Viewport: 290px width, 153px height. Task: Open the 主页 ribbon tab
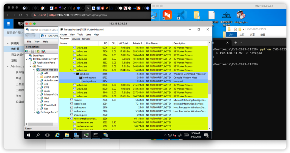(242, 35)
